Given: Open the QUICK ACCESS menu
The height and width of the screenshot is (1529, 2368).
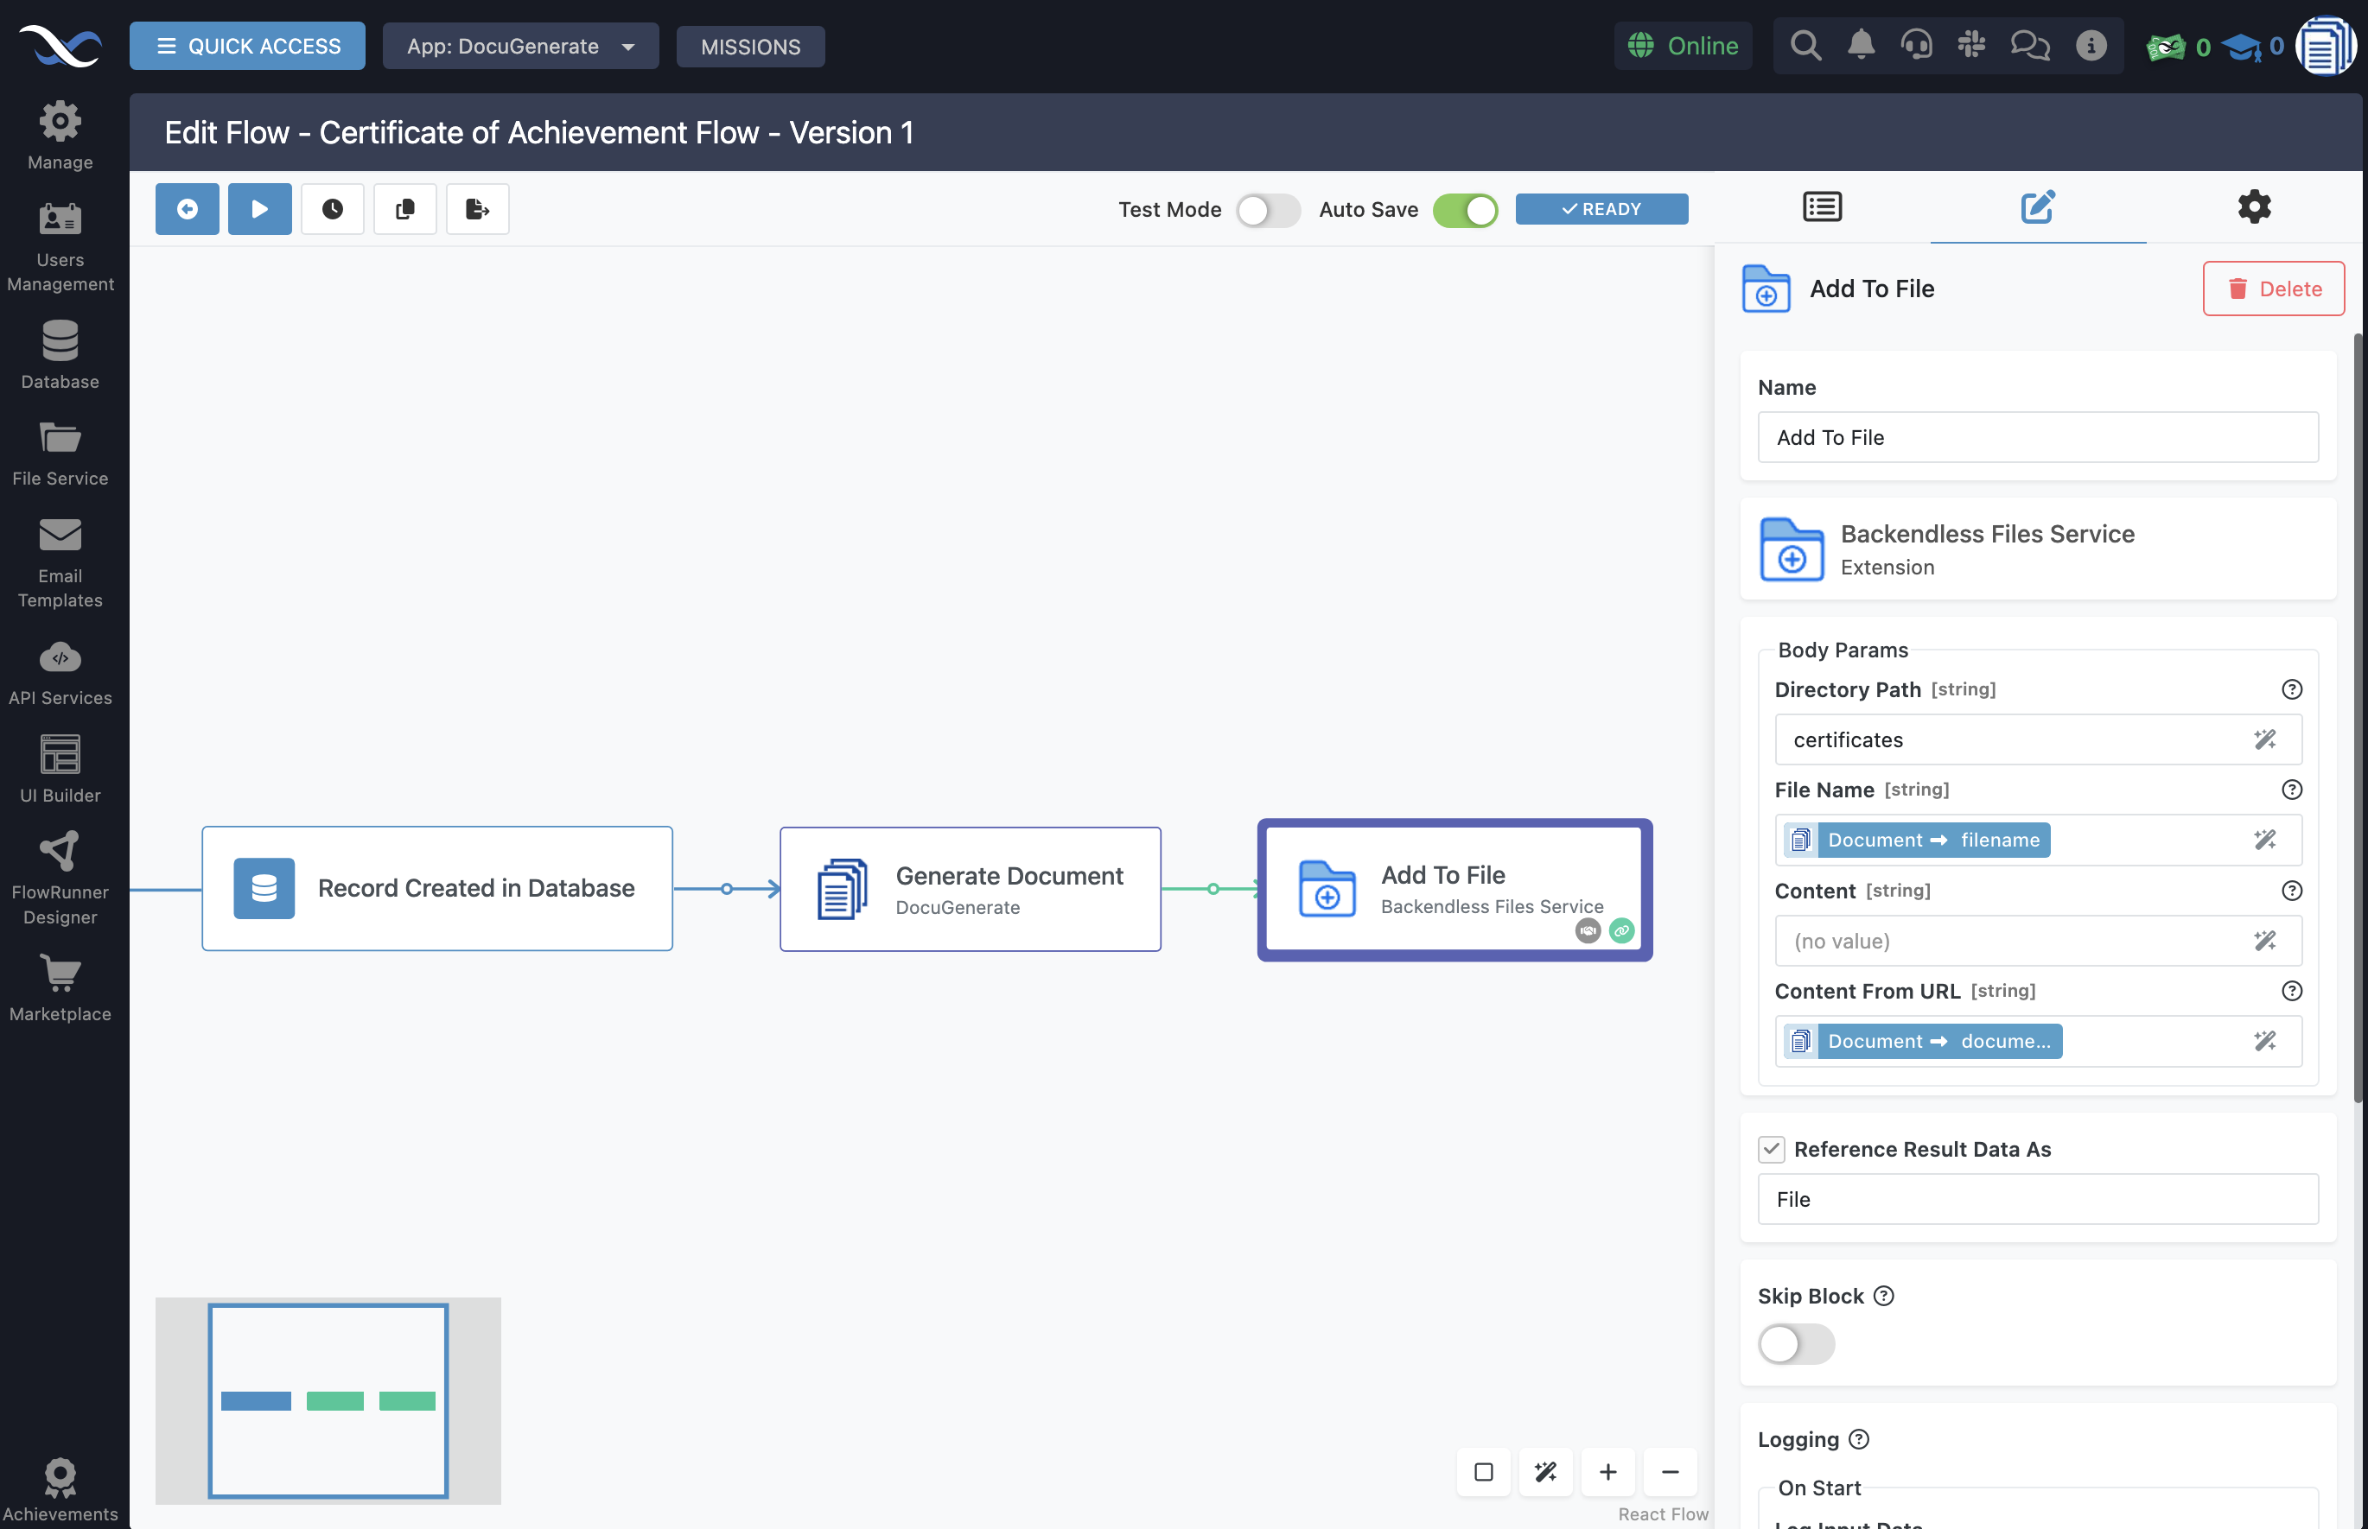Looking at the screenshot, I should (x=246, y=45).
